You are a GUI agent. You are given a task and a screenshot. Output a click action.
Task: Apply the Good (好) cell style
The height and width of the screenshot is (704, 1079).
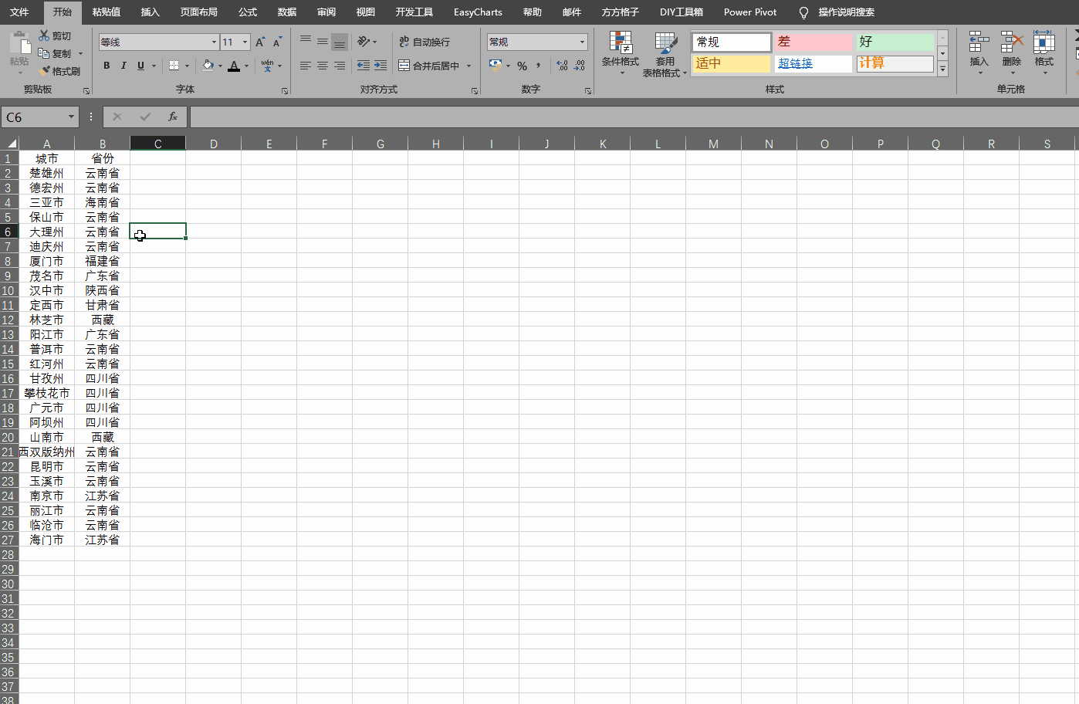[x=895, y=42]
